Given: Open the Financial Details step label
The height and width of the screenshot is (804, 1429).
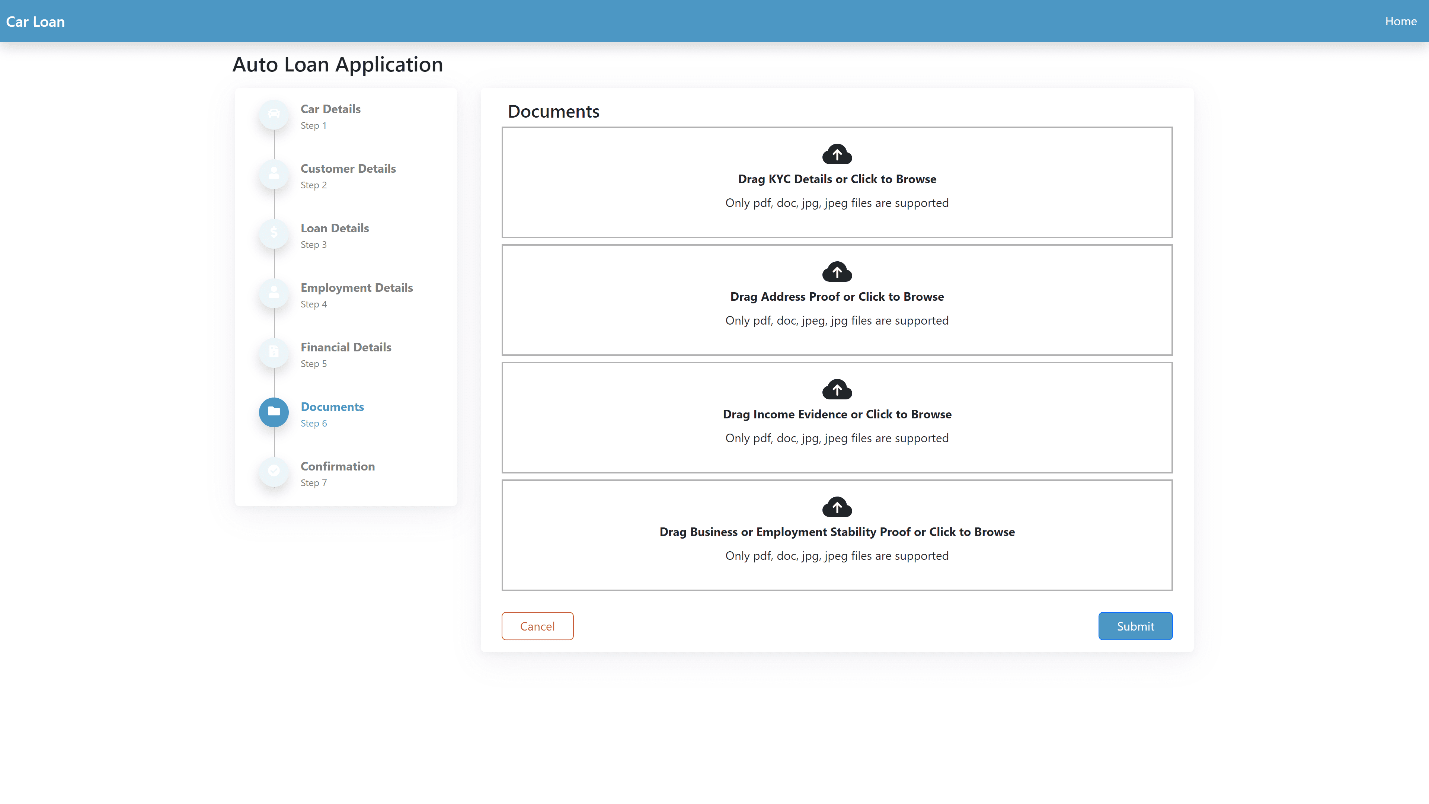Looking at the screenshot, I should point(346,347).
